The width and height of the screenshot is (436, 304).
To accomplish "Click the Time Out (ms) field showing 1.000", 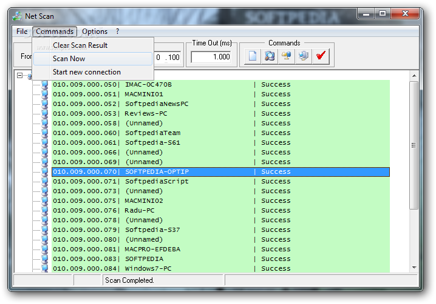I will pos(211,57).
